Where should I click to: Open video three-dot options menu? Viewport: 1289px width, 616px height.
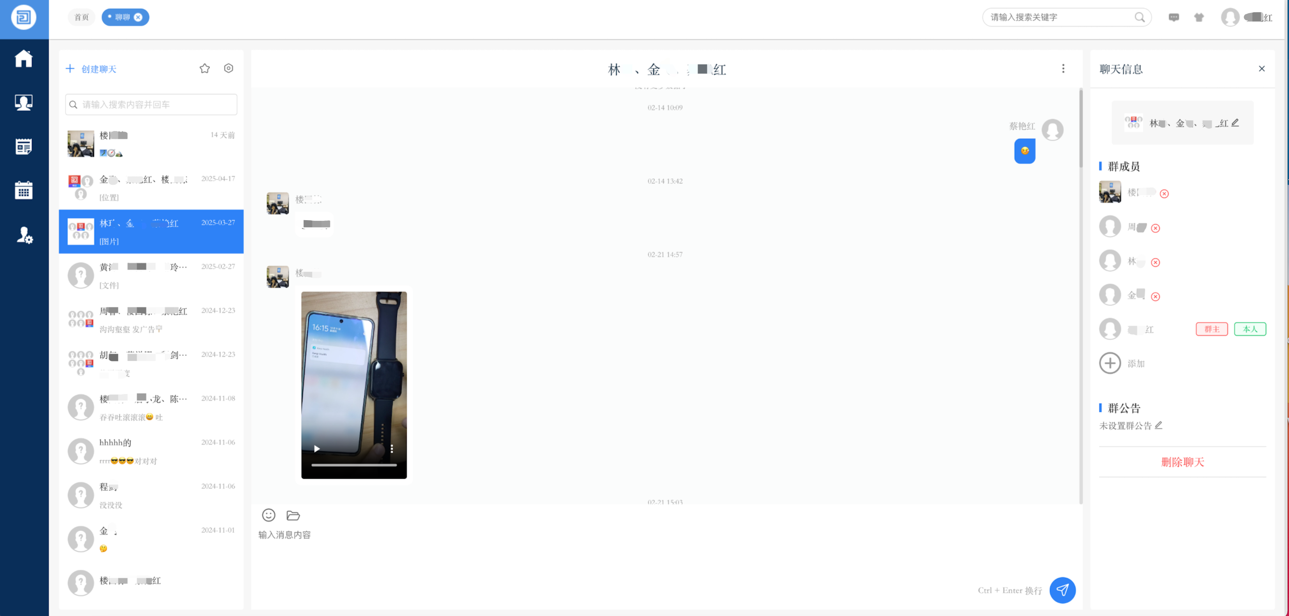[x=392, y=449]
